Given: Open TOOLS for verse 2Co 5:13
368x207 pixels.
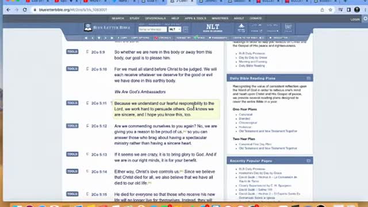Looking at the screenshot, I should point(72,154).
